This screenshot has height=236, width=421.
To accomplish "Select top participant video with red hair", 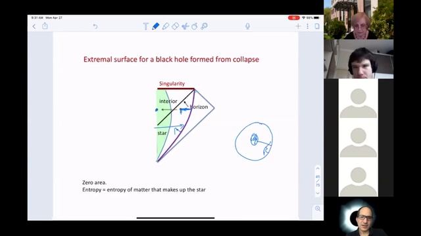I will pos(359,20).
